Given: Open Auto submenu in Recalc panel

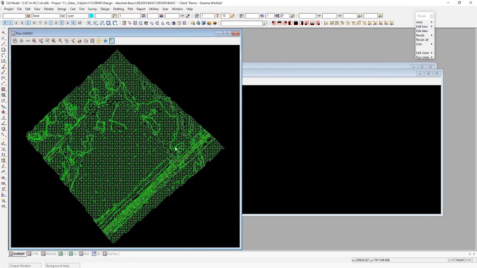Looking at the screenshot, I should click(424, 22).
